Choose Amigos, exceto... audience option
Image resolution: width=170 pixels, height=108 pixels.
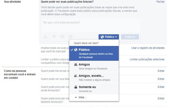coord(94,78)
